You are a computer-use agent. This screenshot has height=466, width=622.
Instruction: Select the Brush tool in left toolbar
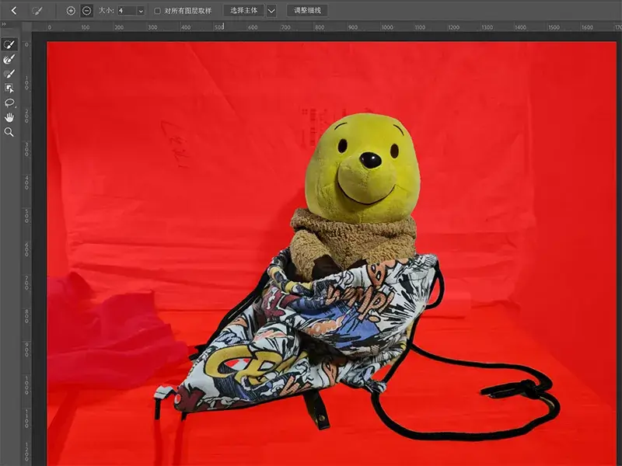click(9, 74)
